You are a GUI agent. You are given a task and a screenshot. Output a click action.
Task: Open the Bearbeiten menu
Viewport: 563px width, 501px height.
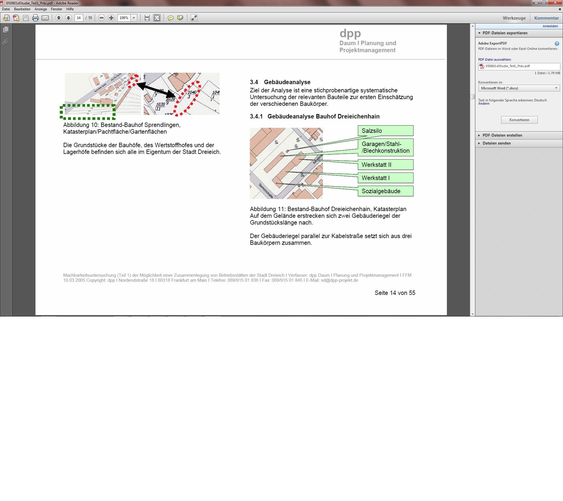(22, 9)
